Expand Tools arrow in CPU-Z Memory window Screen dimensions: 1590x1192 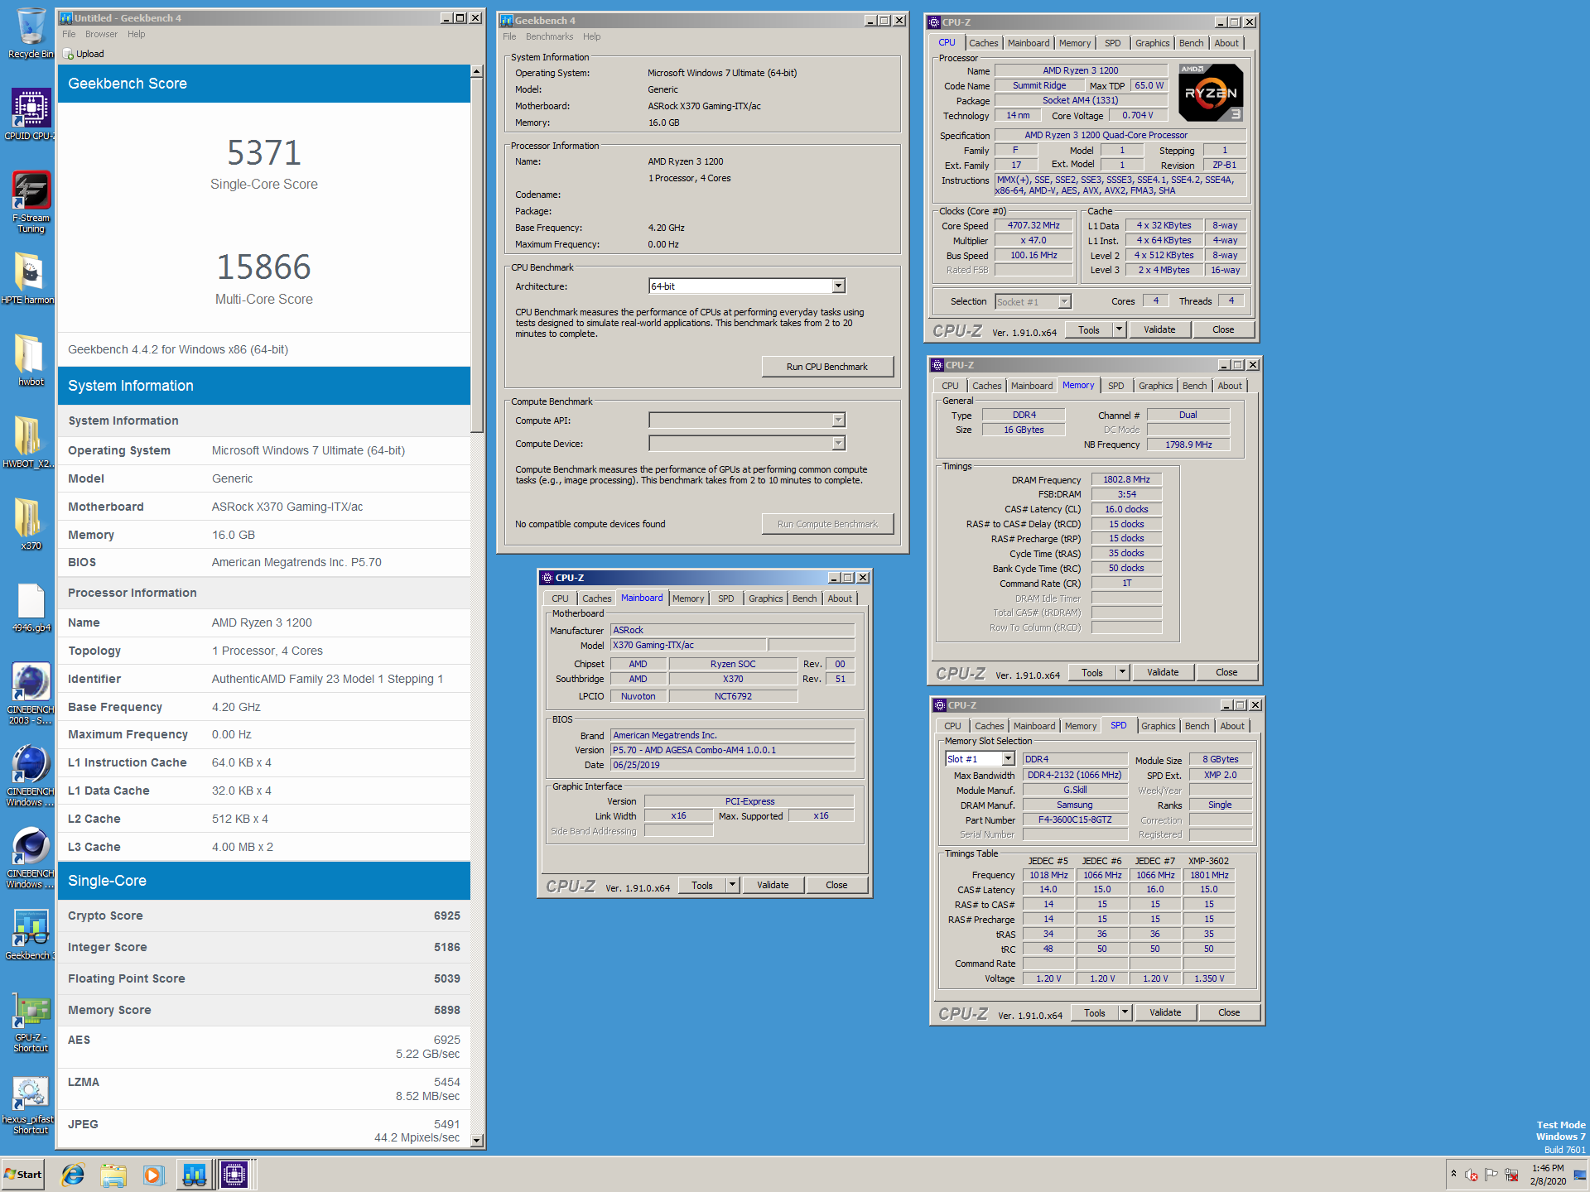pyautogui.click(x=1122, y=672)
